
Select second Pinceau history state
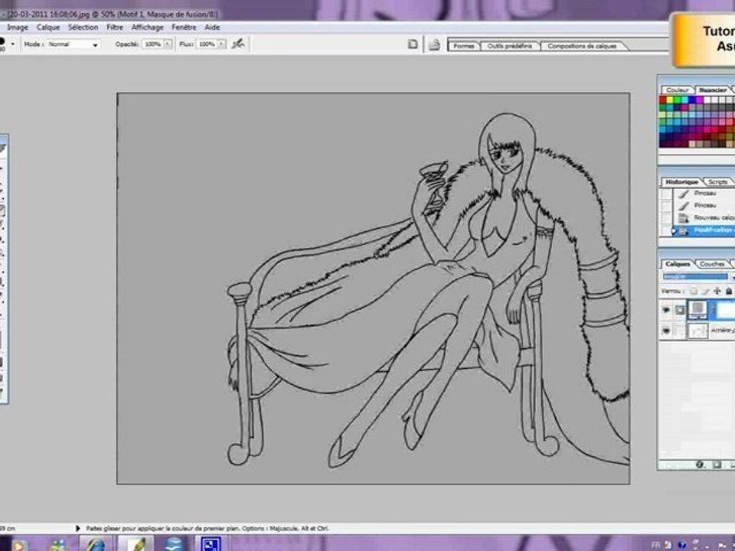point(704,205)
